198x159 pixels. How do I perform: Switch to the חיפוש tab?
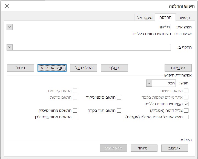coord(184,17)
